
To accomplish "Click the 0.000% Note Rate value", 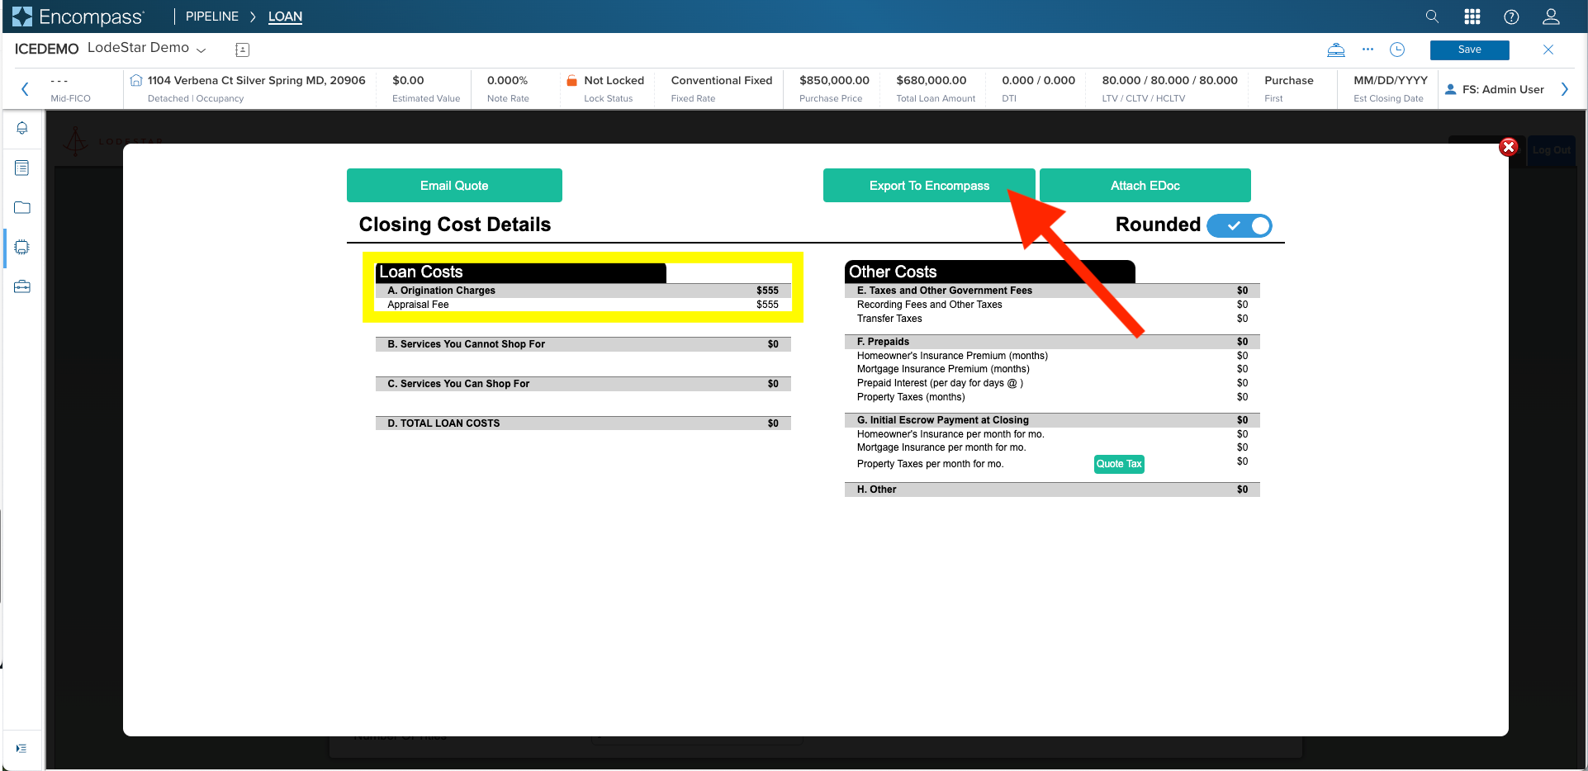I will (507, 80).
